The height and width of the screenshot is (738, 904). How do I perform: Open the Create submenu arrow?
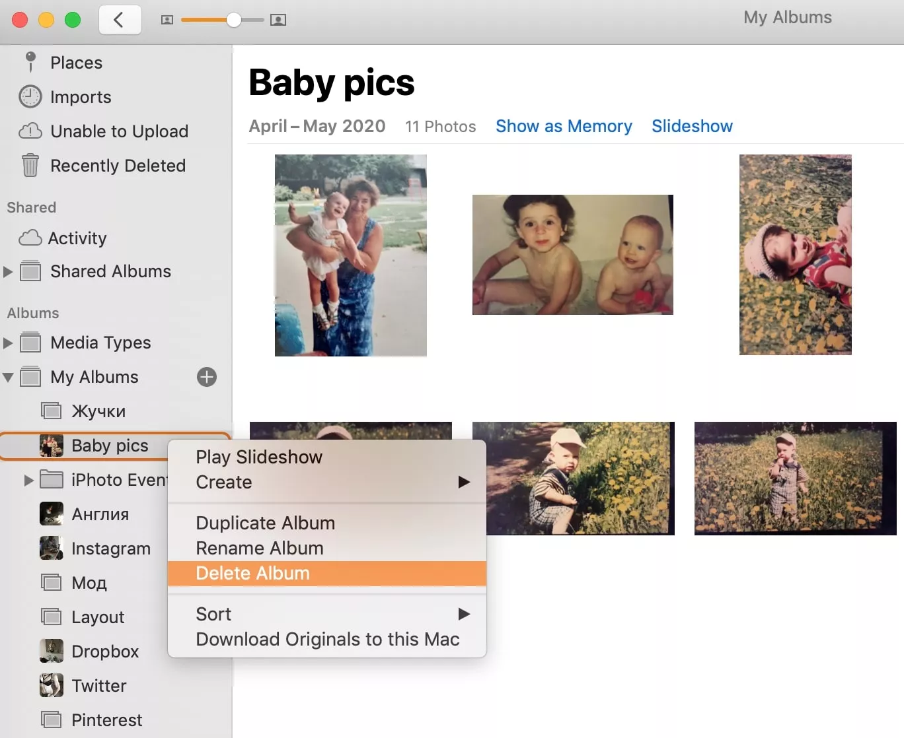[464, 482]
